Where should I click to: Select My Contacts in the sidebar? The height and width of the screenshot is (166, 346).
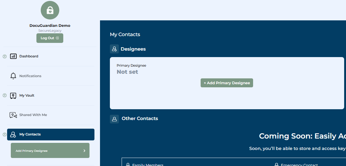(x=51, y=135)
